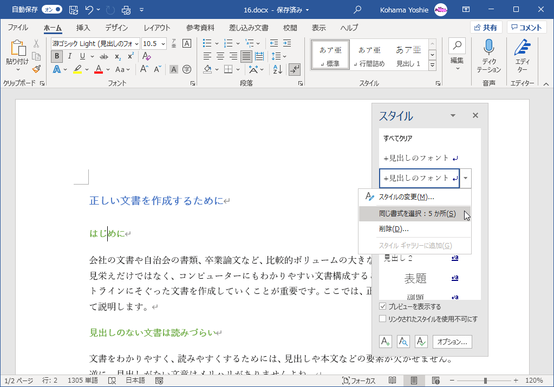554x387 pixels.
Task: Uncheck the Show Preview checkbox
Action: (x=383, y=306)
